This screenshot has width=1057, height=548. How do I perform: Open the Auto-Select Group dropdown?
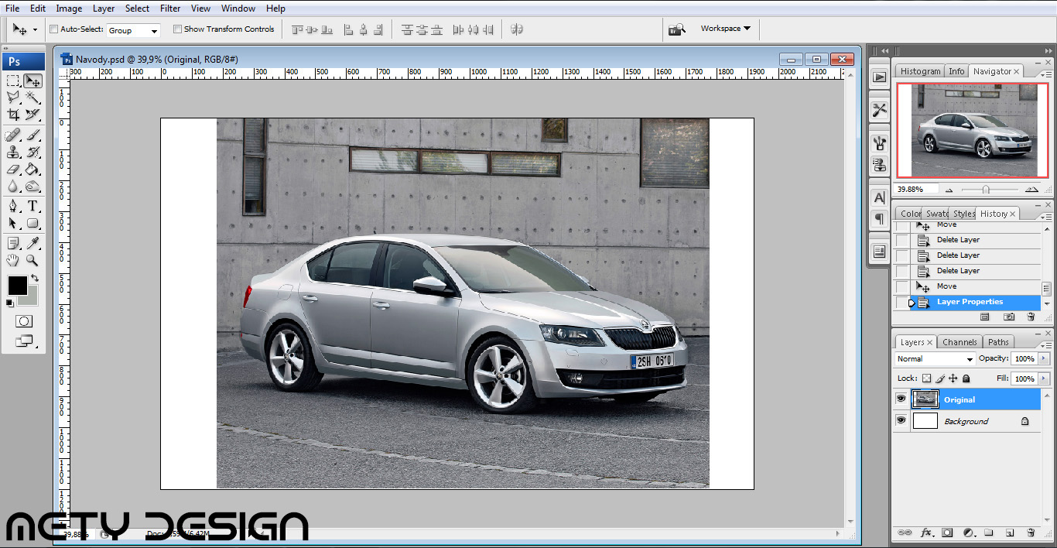tap(133, 30)
